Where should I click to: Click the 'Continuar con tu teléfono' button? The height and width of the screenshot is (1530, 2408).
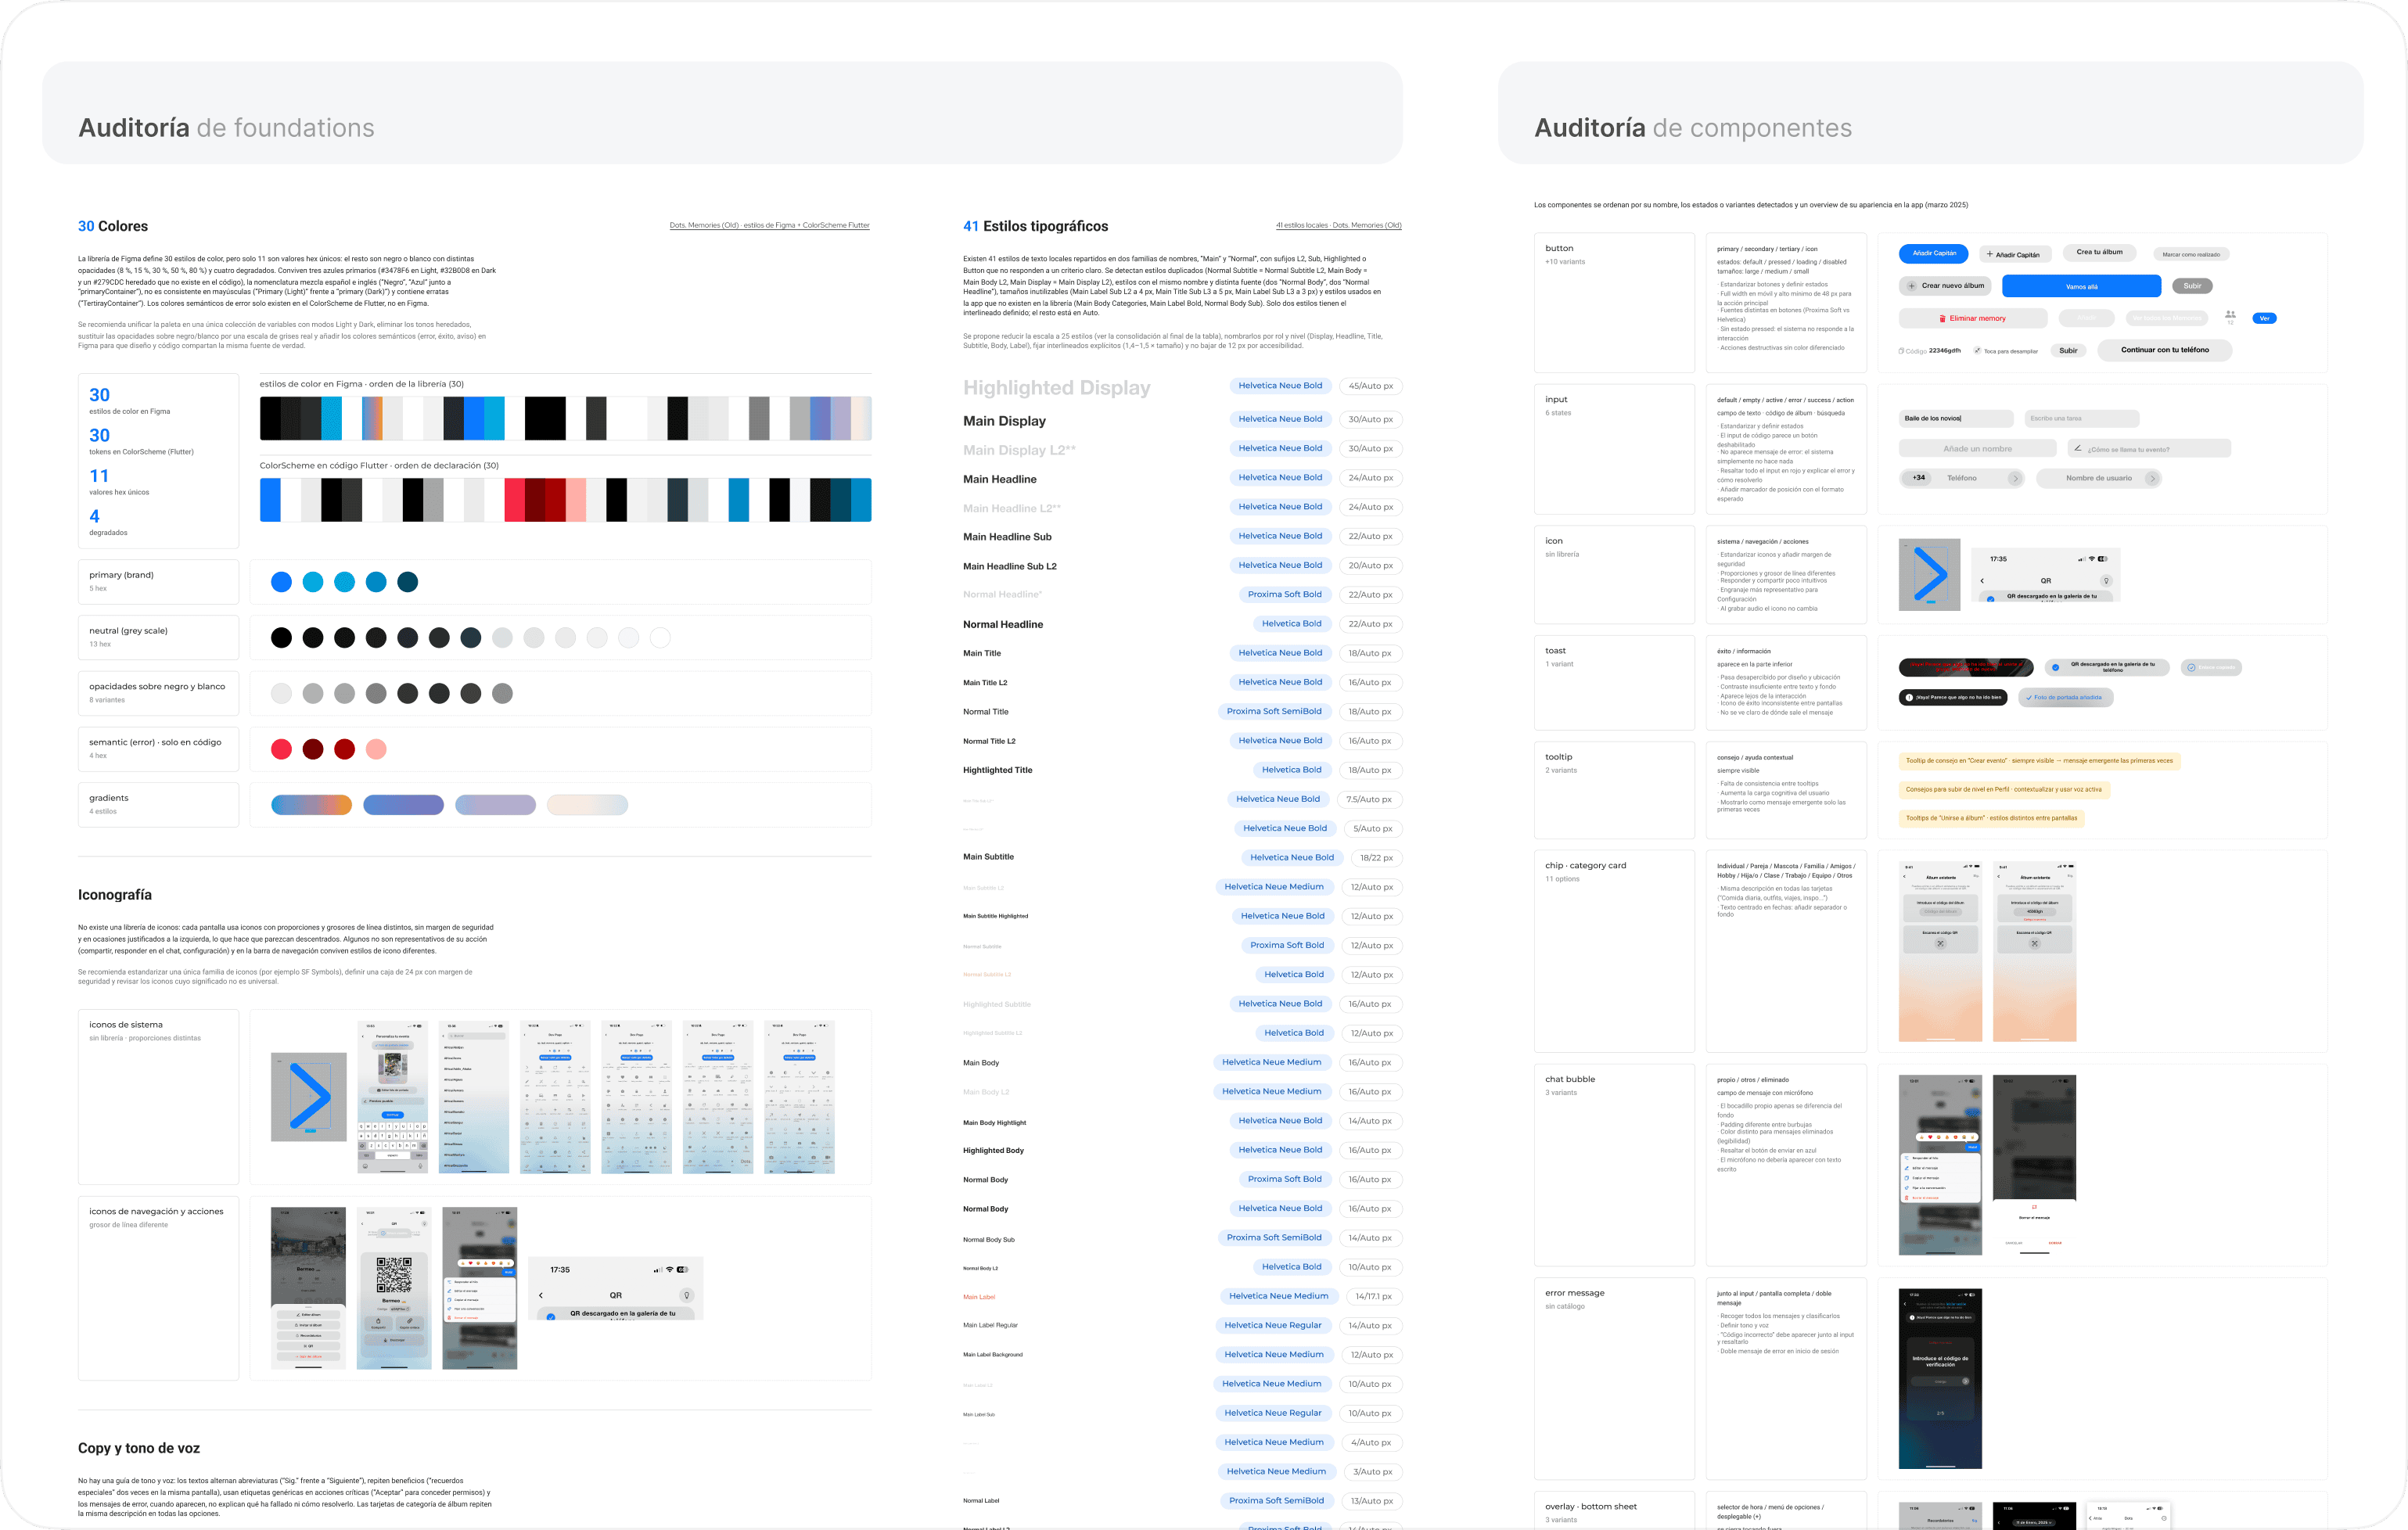(2164, 350)
